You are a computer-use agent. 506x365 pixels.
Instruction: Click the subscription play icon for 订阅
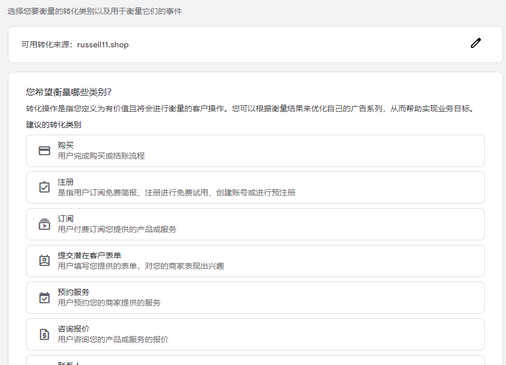(x=45, y=224)
